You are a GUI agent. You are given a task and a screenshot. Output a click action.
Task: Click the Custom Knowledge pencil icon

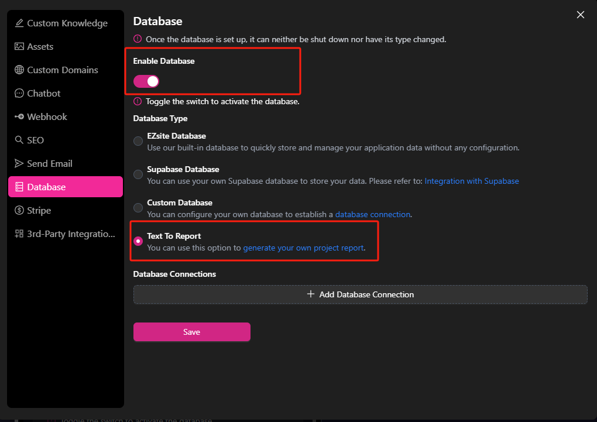tap(19, 23)
